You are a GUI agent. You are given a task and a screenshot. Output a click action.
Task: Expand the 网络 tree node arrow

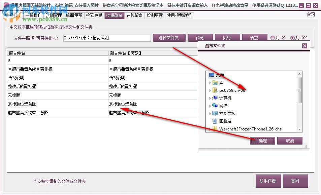coord(210,106)
